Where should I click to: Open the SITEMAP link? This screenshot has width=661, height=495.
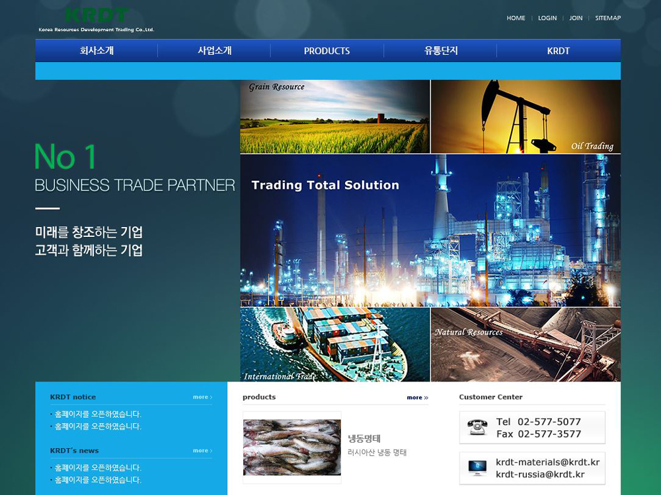click(607, 18)
